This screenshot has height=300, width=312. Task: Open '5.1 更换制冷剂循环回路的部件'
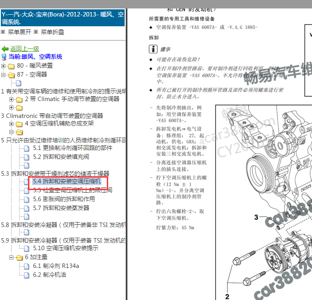[73, 148]
